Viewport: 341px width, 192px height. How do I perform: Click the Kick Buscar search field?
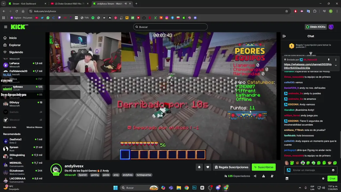pos(170,27)
